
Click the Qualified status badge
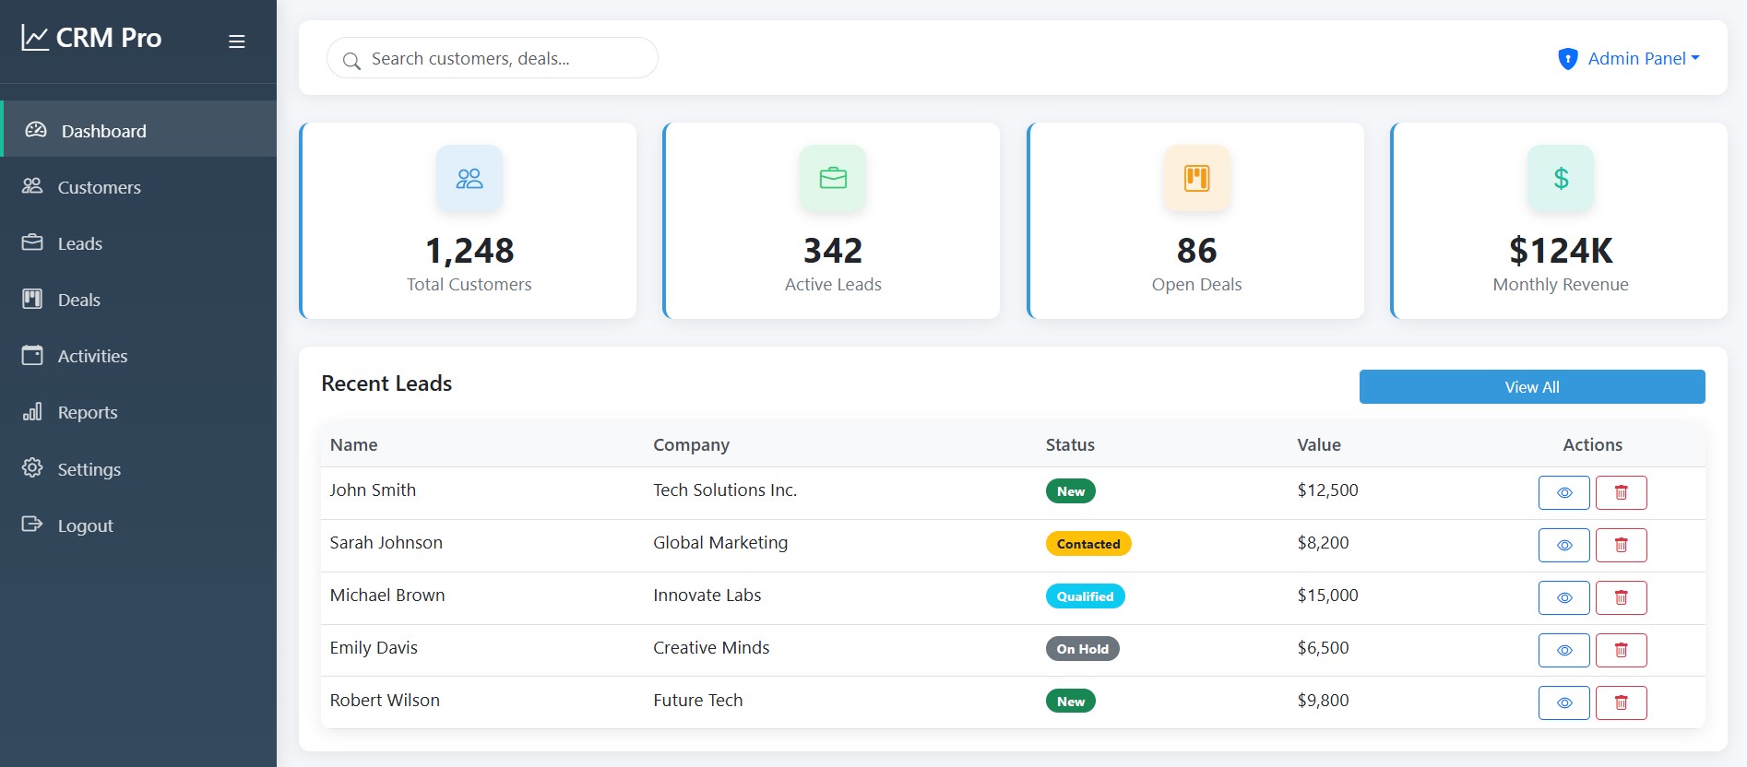(x=1085, y=596)
